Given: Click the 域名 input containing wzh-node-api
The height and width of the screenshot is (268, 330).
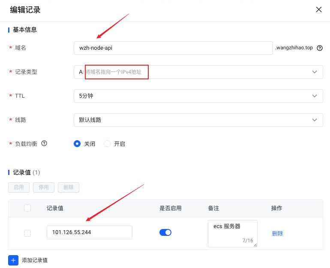Looking at the screenshot, I should [x=173, y=48].
